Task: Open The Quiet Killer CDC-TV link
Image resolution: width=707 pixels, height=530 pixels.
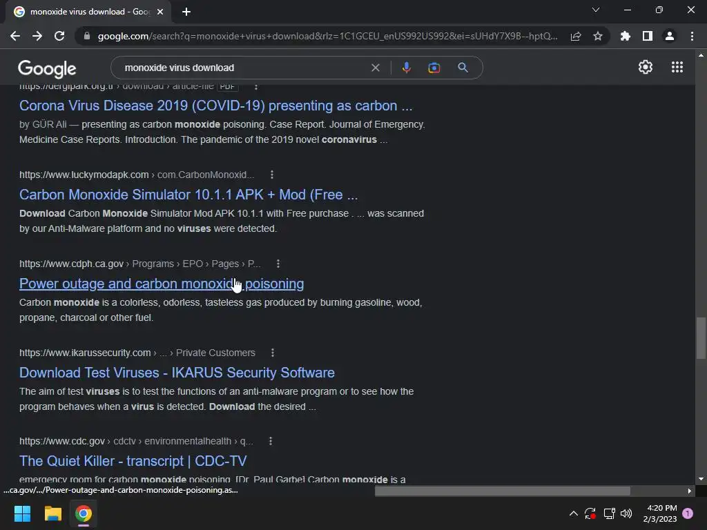Action: [x=133, y=461]
